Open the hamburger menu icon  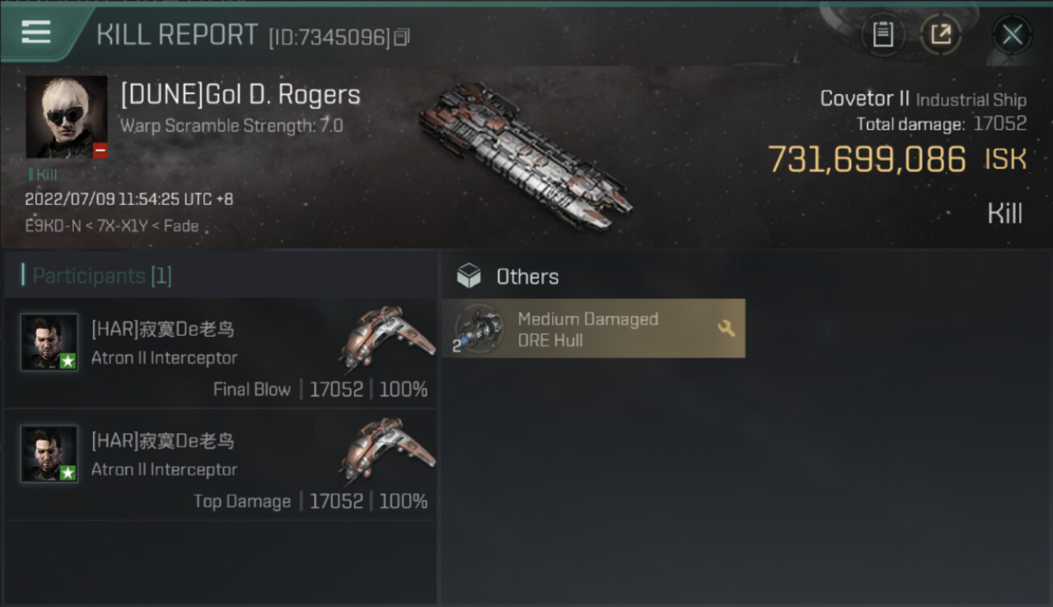[x=36, y=32]
